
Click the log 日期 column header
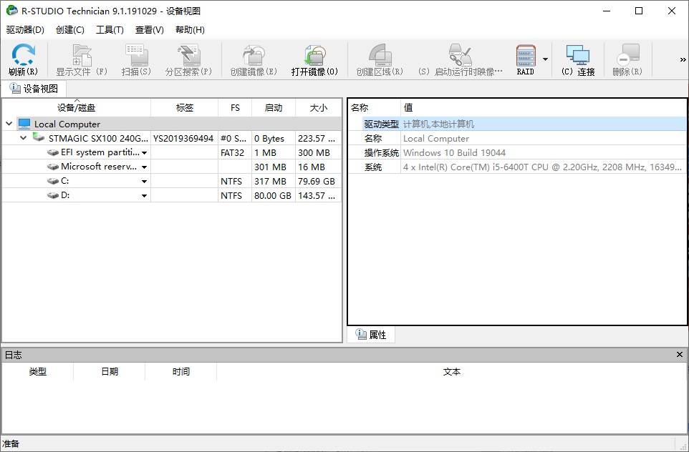(x=110, y=372)
